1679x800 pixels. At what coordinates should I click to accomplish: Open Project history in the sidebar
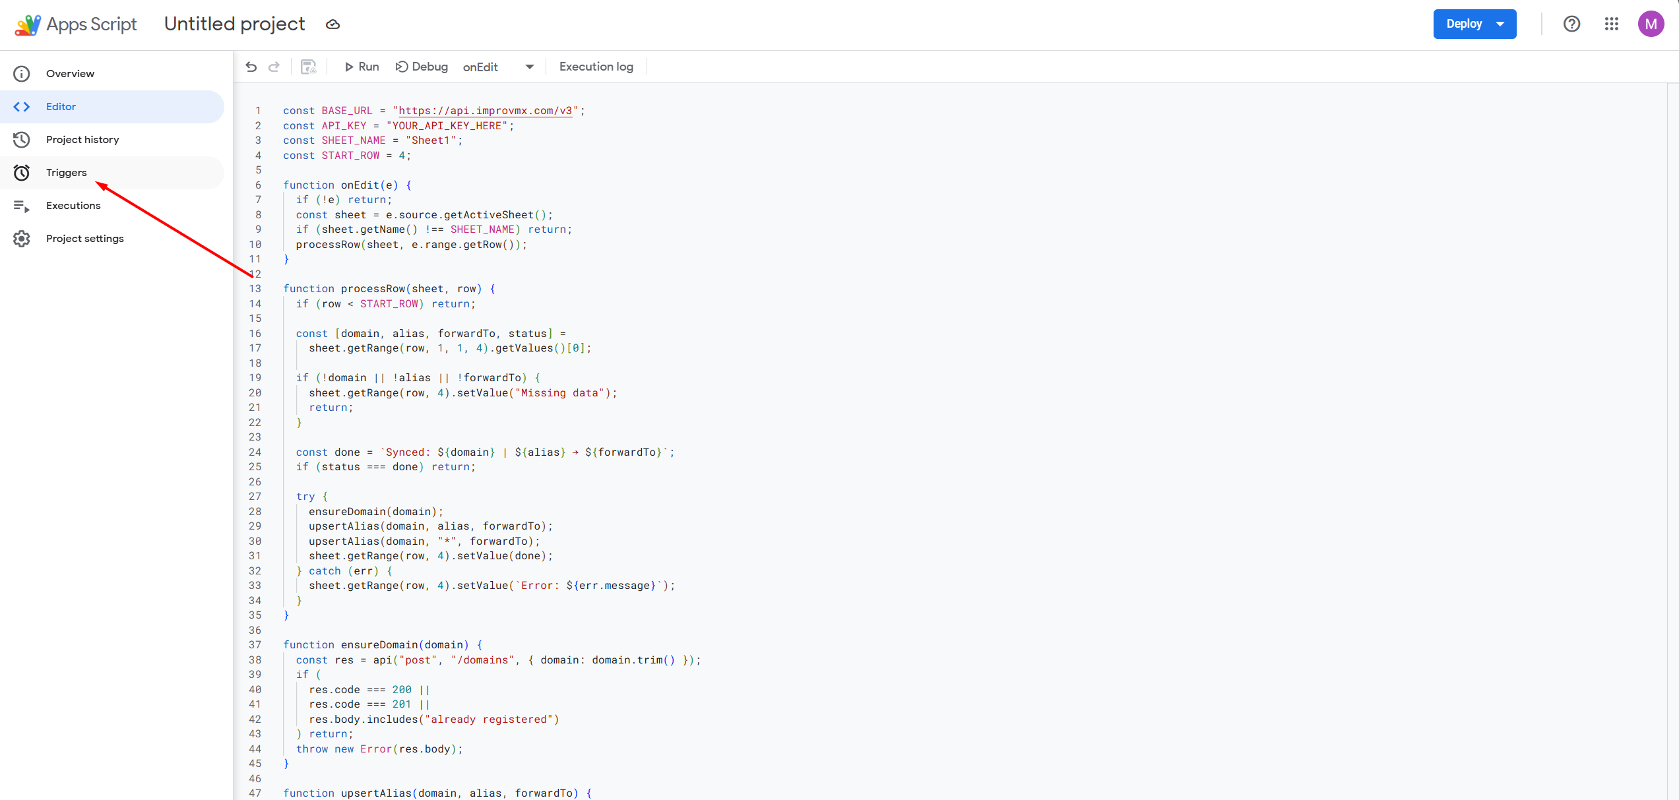tap(82, 140)
